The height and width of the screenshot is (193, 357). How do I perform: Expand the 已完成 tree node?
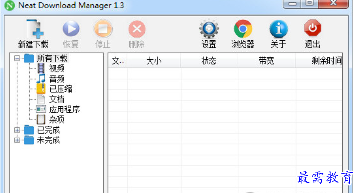(x=17, y=130)
